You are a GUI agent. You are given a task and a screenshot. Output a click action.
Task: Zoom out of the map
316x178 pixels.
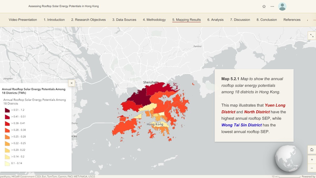pyautogui.click(x=312, y=168)
